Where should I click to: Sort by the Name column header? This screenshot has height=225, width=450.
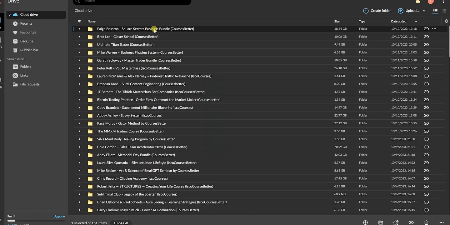pyautogui.click(x=92, y=21)
